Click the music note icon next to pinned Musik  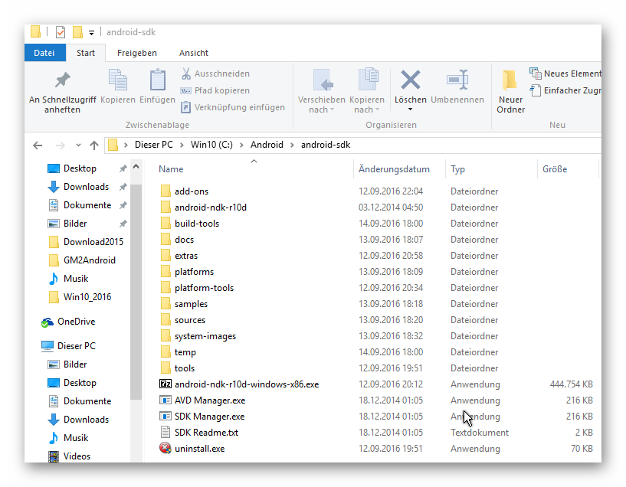[x=53, y=279]
